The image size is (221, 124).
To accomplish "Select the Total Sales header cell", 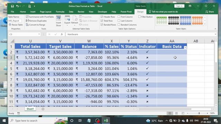I will click(30, 46).
